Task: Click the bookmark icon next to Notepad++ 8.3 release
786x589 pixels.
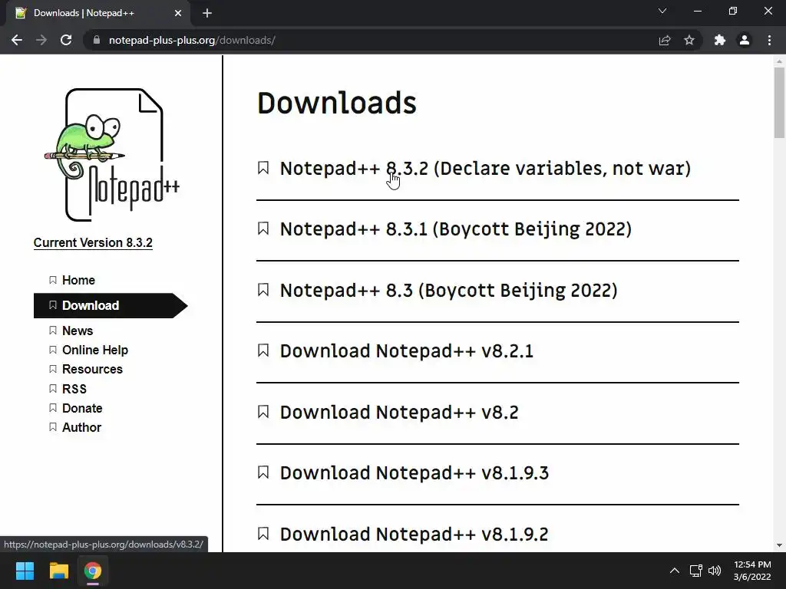Action: [263, 290]
